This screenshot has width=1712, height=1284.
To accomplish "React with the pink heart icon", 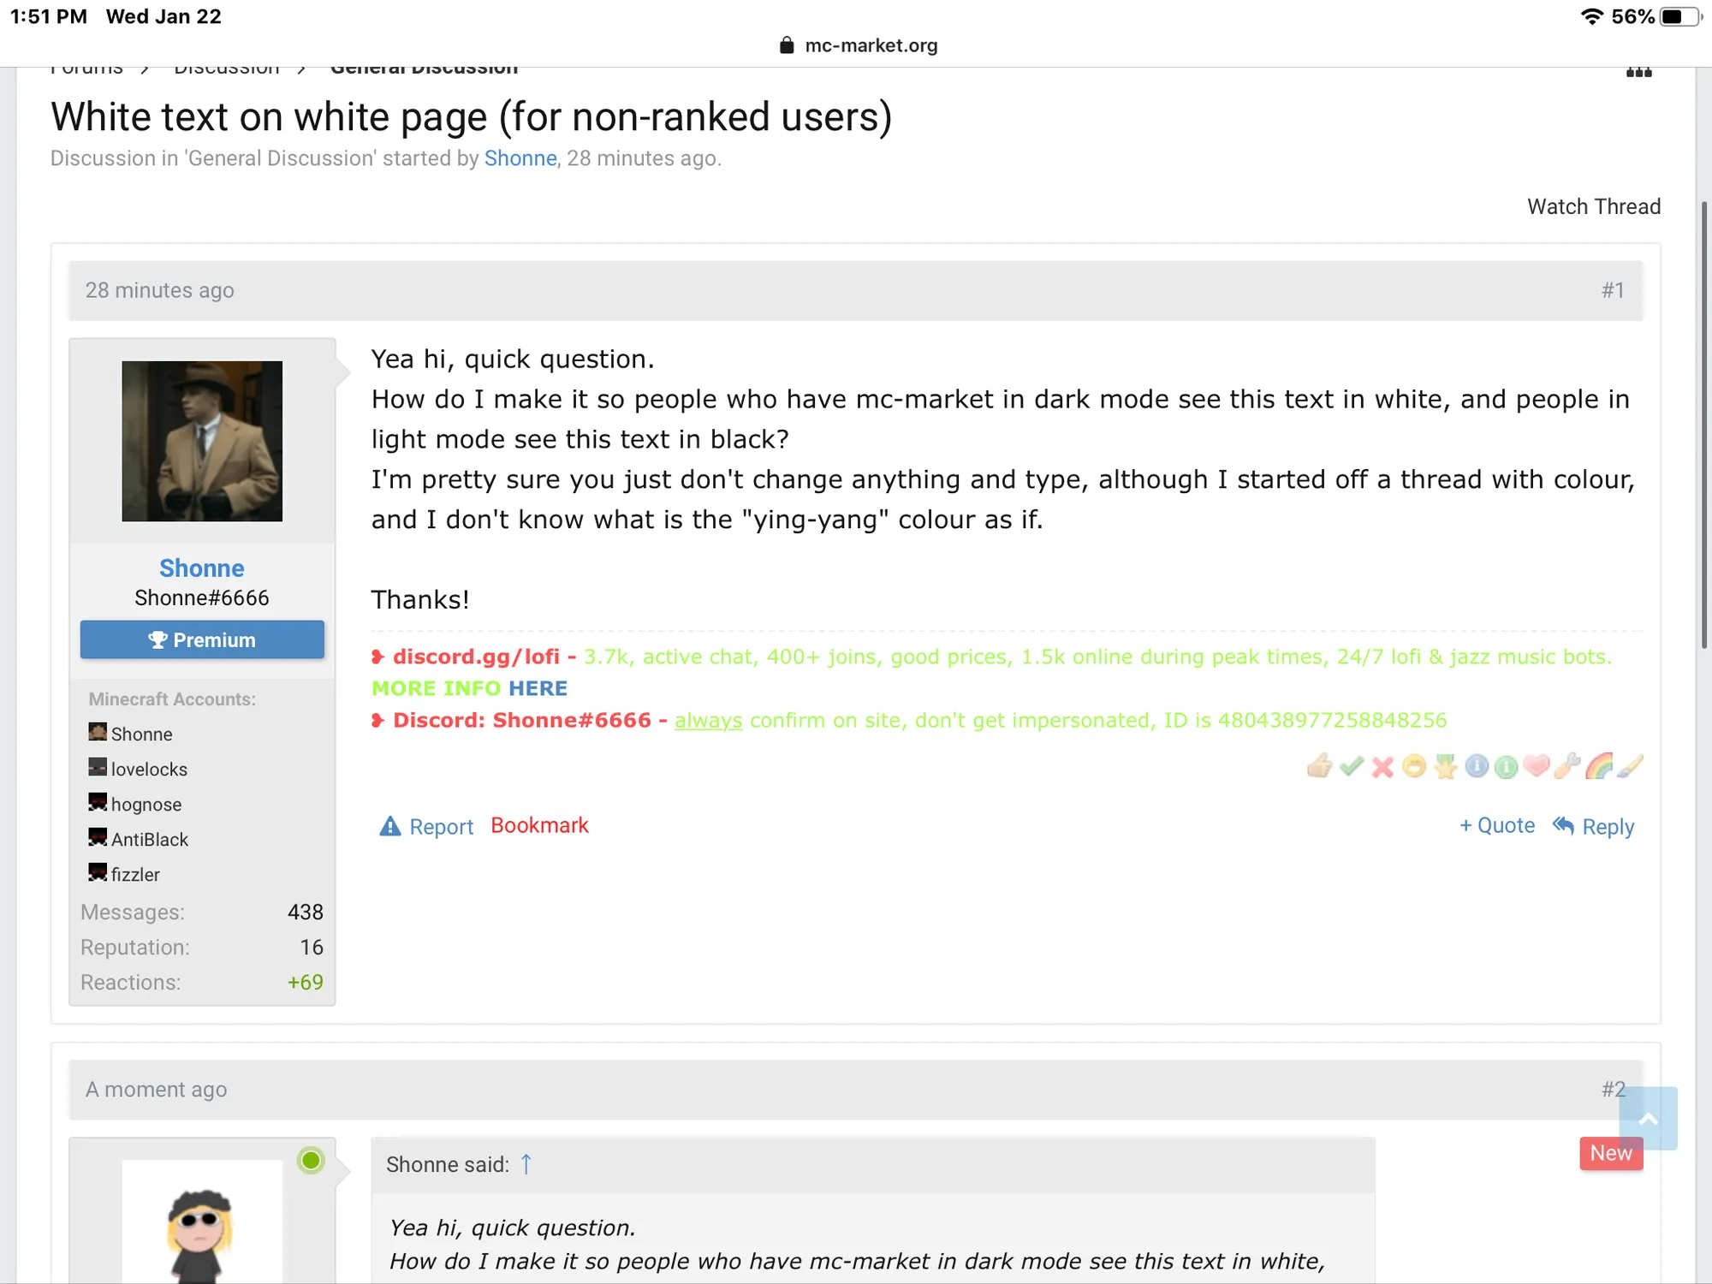I will click(1537, 765).
